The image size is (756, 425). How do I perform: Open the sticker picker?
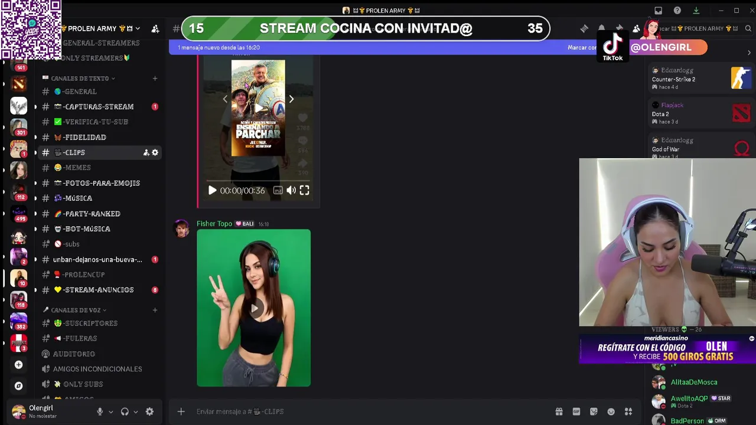pos(594,411)
